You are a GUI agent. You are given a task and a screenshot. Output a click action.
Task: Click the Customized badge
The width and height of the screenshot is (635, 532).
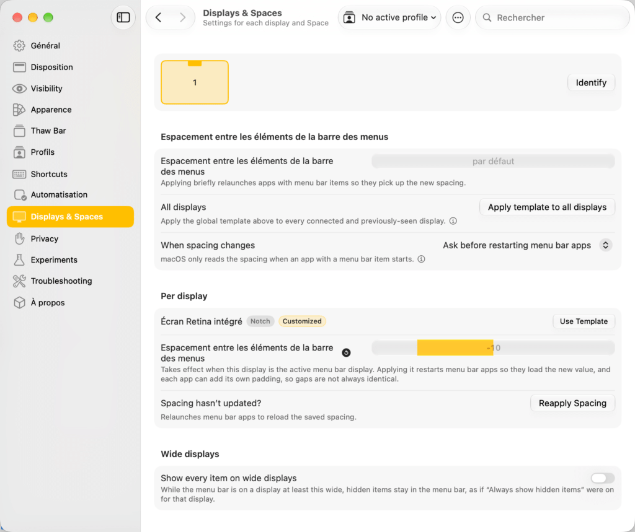(x=302, y=321)
